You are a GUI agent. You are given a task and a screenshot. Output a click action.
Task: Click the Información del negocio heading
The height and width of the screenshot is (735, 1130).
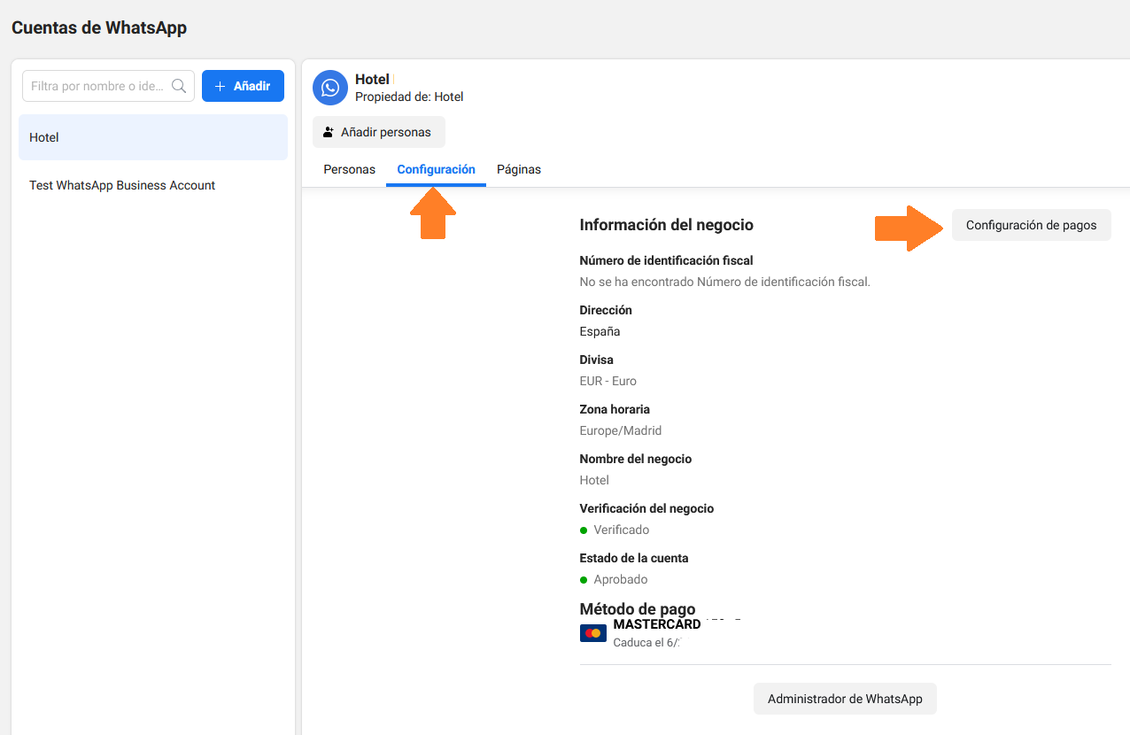pos(666,225)
